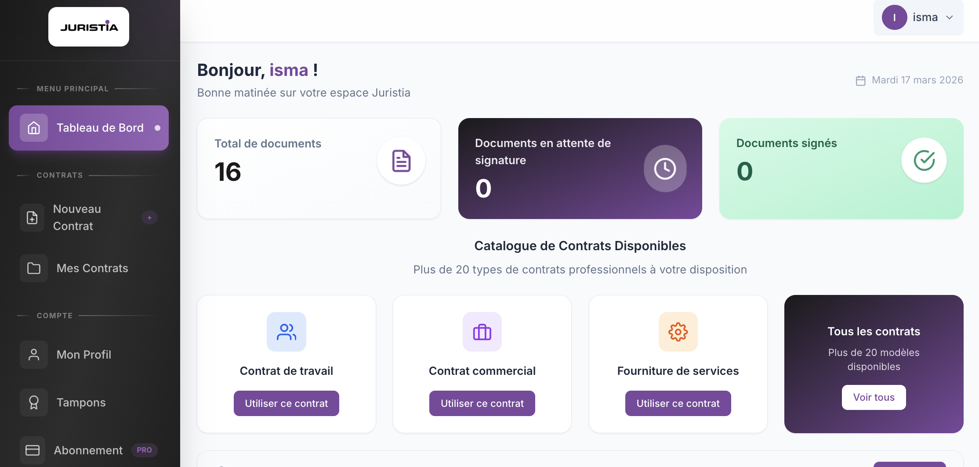This screenshot has width=979, height=467.
Task: Open Mes Contrats from the sidebar
Action: pyautogui.click(x=92, y=268)
